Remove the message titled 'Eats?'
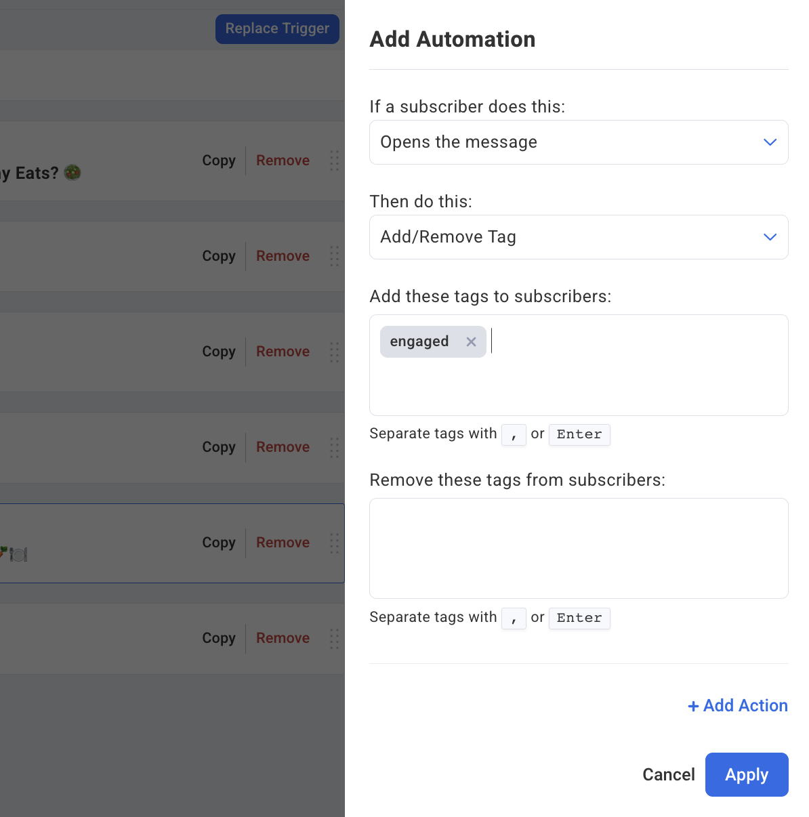The image size is (809, 817). click(283, 161)
